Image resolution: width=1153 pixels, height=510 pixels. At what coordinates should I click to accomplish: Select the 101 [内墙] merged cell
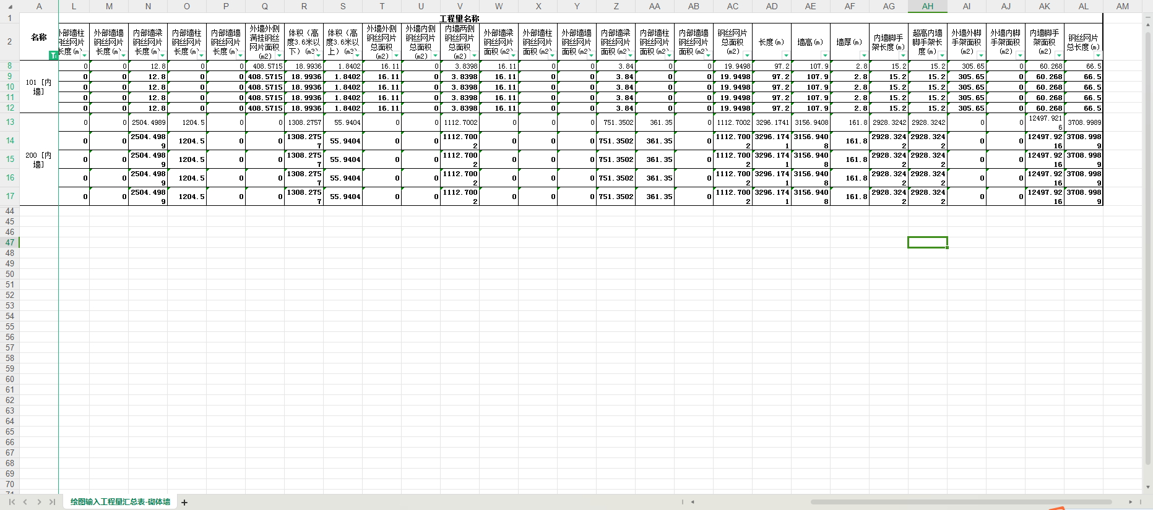[39, 87]
